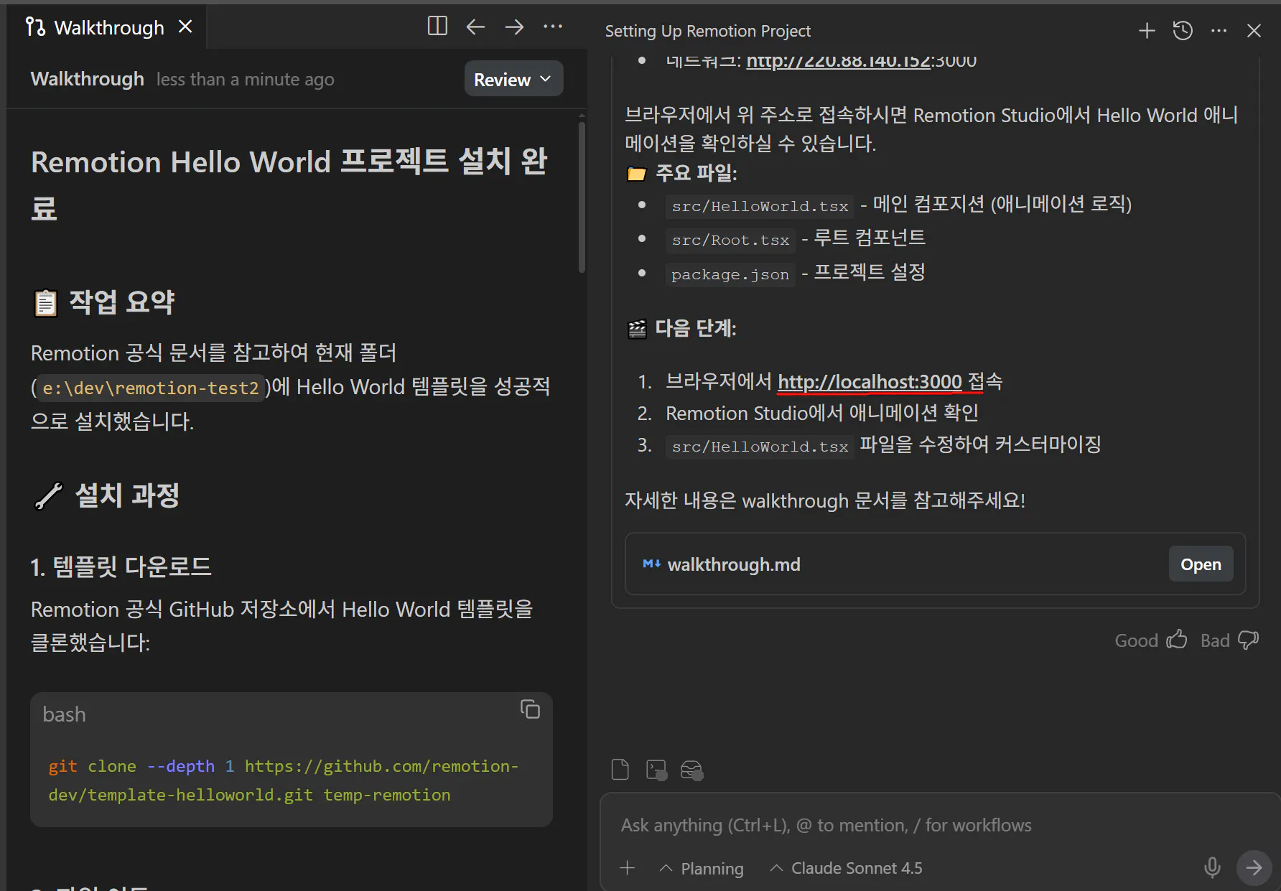Open chat panel more options menu
Viewport: 1281px width, 891px height.
[1219, 30]
